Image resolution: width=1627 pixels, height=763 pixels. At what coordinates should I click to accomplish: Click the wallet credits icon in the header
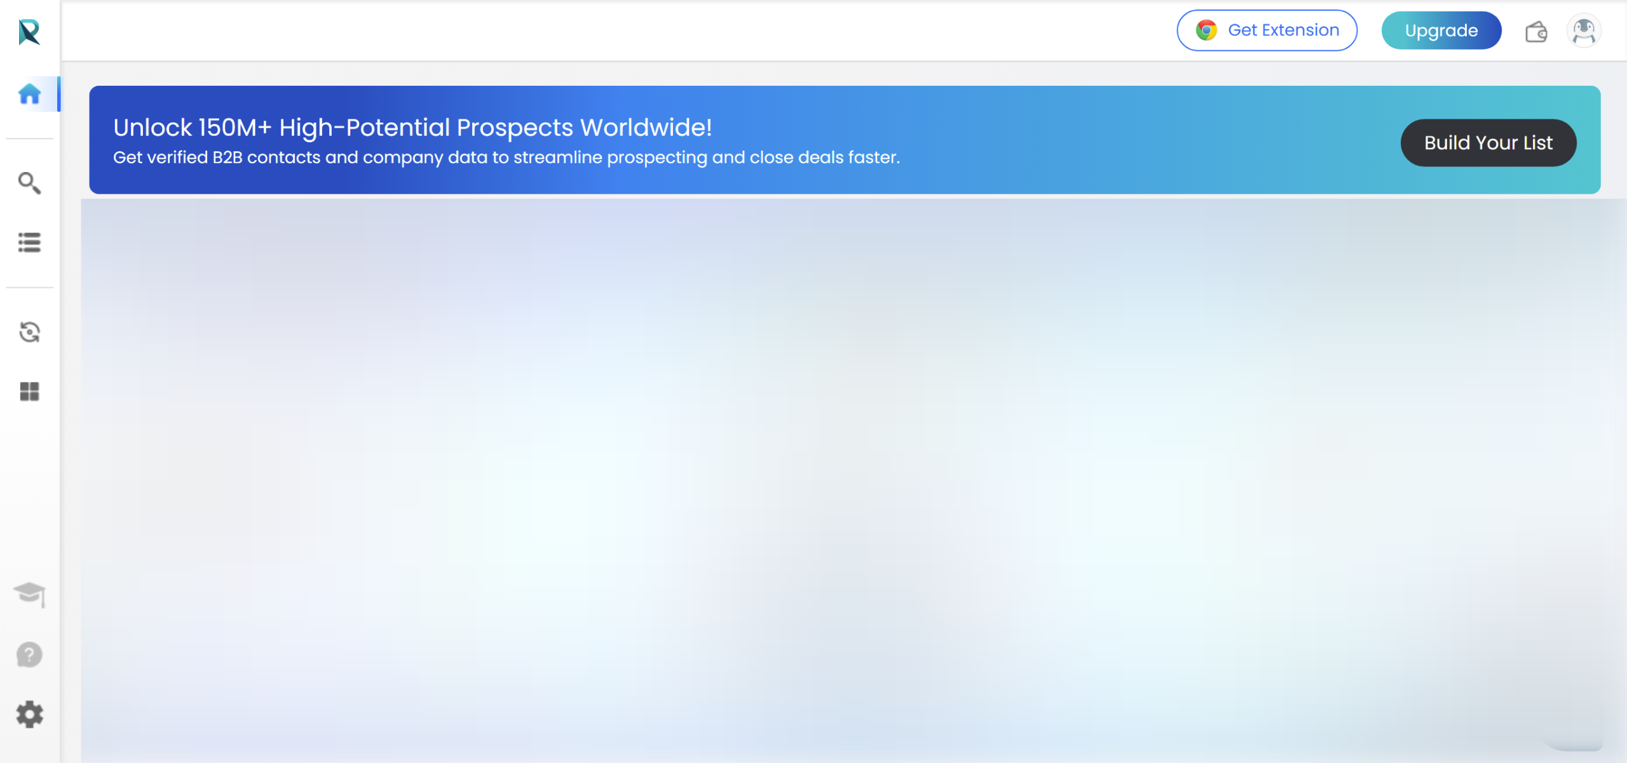pyautogui.click(x=1536, y=31)
